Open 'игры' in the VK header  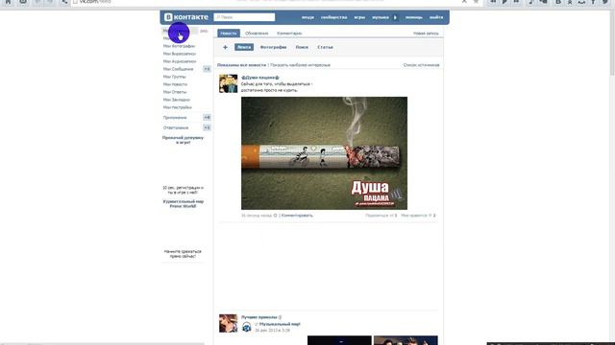pyautogui.click(x=359, y=17)
